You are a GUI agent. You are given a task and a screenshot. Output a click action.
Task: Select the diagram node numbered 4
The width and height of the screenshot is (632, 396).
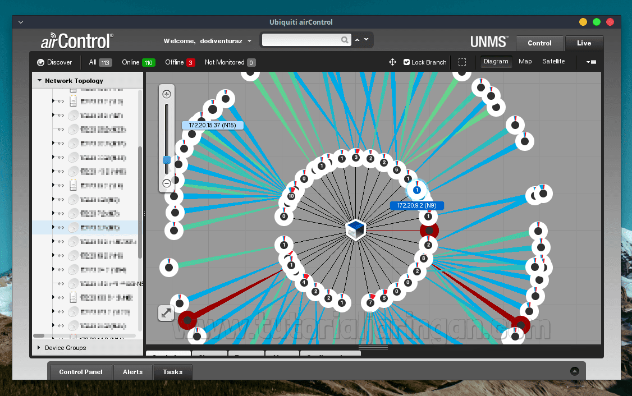click(x=304, y=282)
